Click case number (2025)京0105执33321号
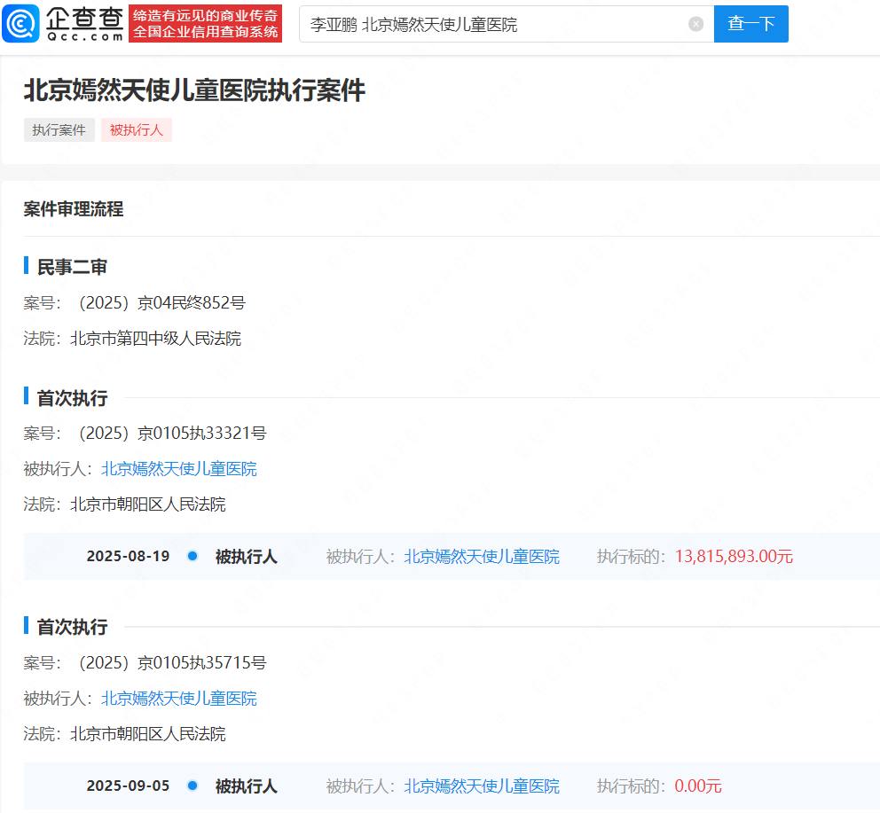 172,434
